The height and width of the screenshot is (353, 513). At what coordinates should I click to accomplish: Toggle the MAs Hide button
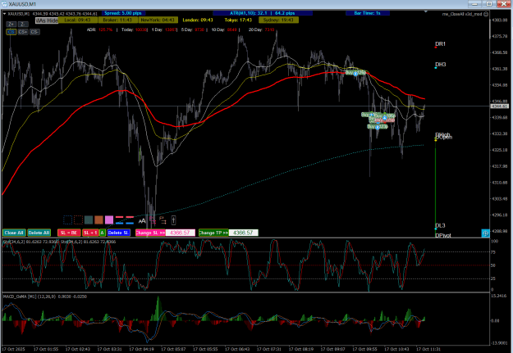[x=47, y=20]
